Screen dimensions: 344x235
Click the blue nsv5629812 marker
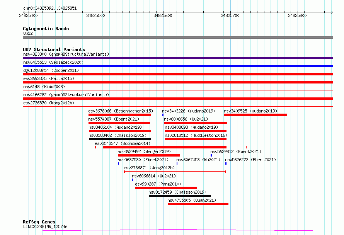[x=211, y=155]
